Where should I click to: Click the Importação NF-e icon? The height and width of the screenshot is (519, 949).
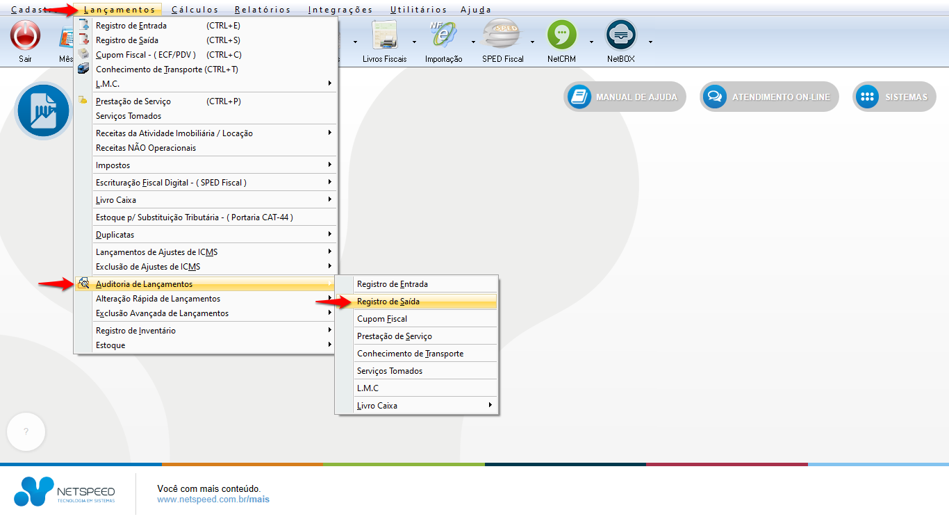(x=443, y=36)
